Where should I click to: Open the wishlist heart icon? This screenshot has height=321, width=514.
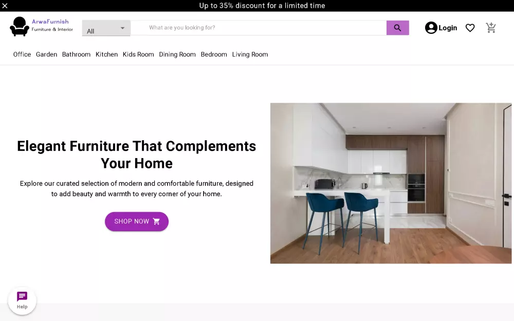pos(470,28)
